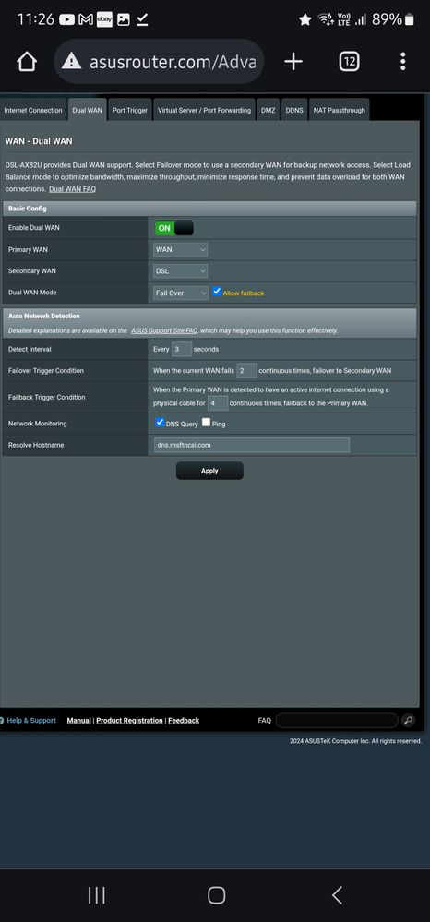Tap the Gmail notification icon
This screenshot has height=922, width=430.
pos(86,19)
